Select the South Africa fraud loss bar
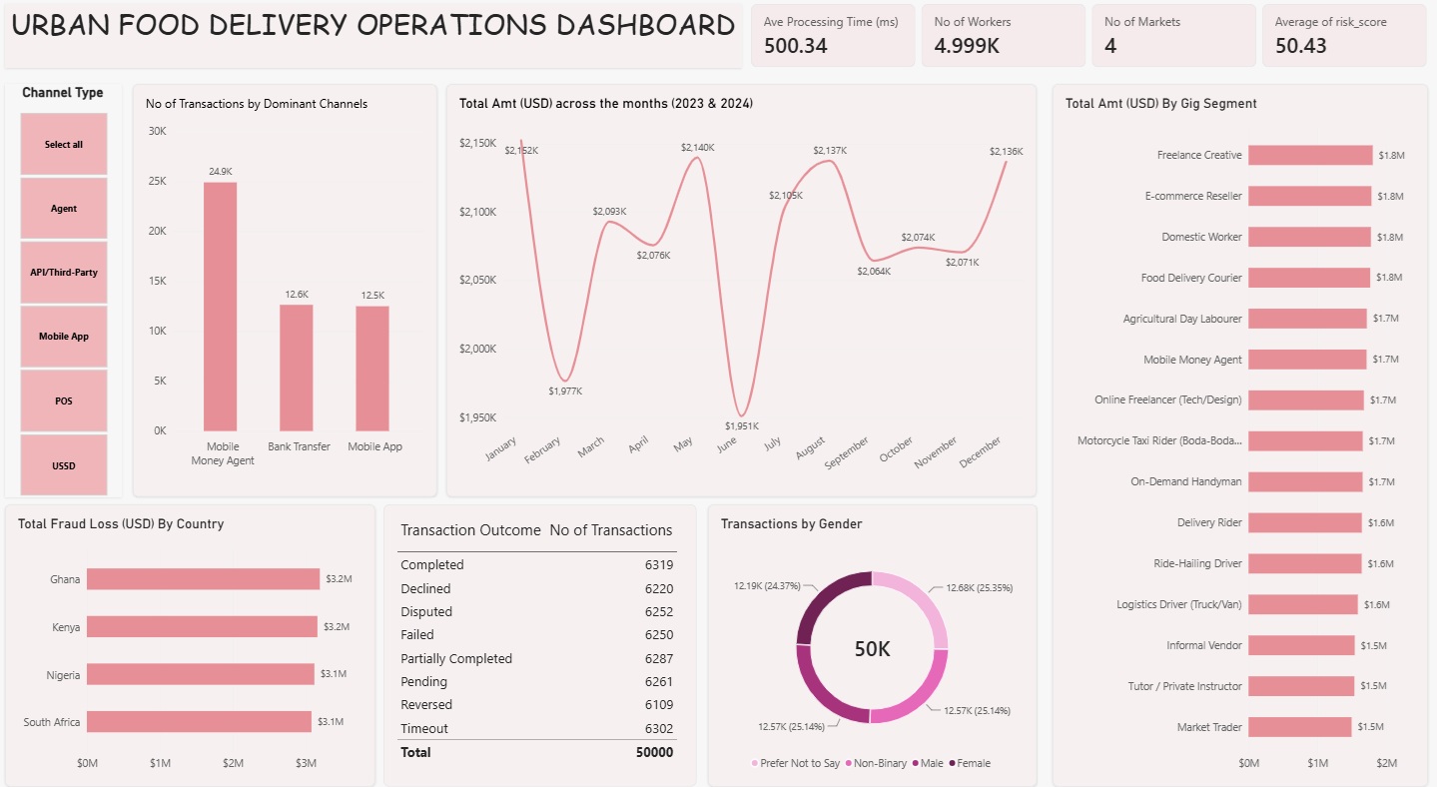This screenshot has height=787, width=1437. point(200,721)
